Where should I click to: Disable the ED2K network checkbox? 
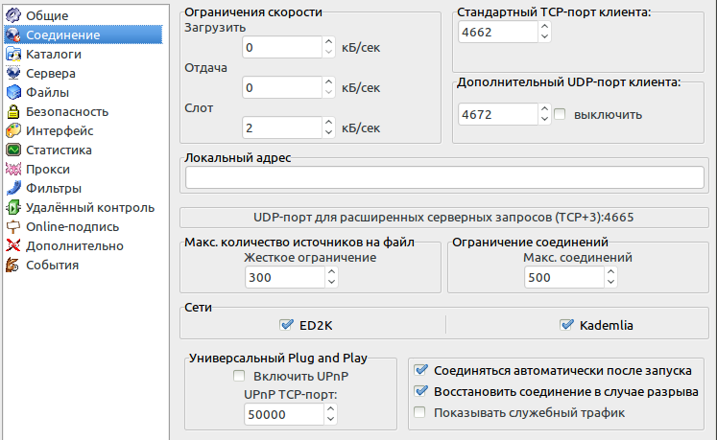[286, 325]
